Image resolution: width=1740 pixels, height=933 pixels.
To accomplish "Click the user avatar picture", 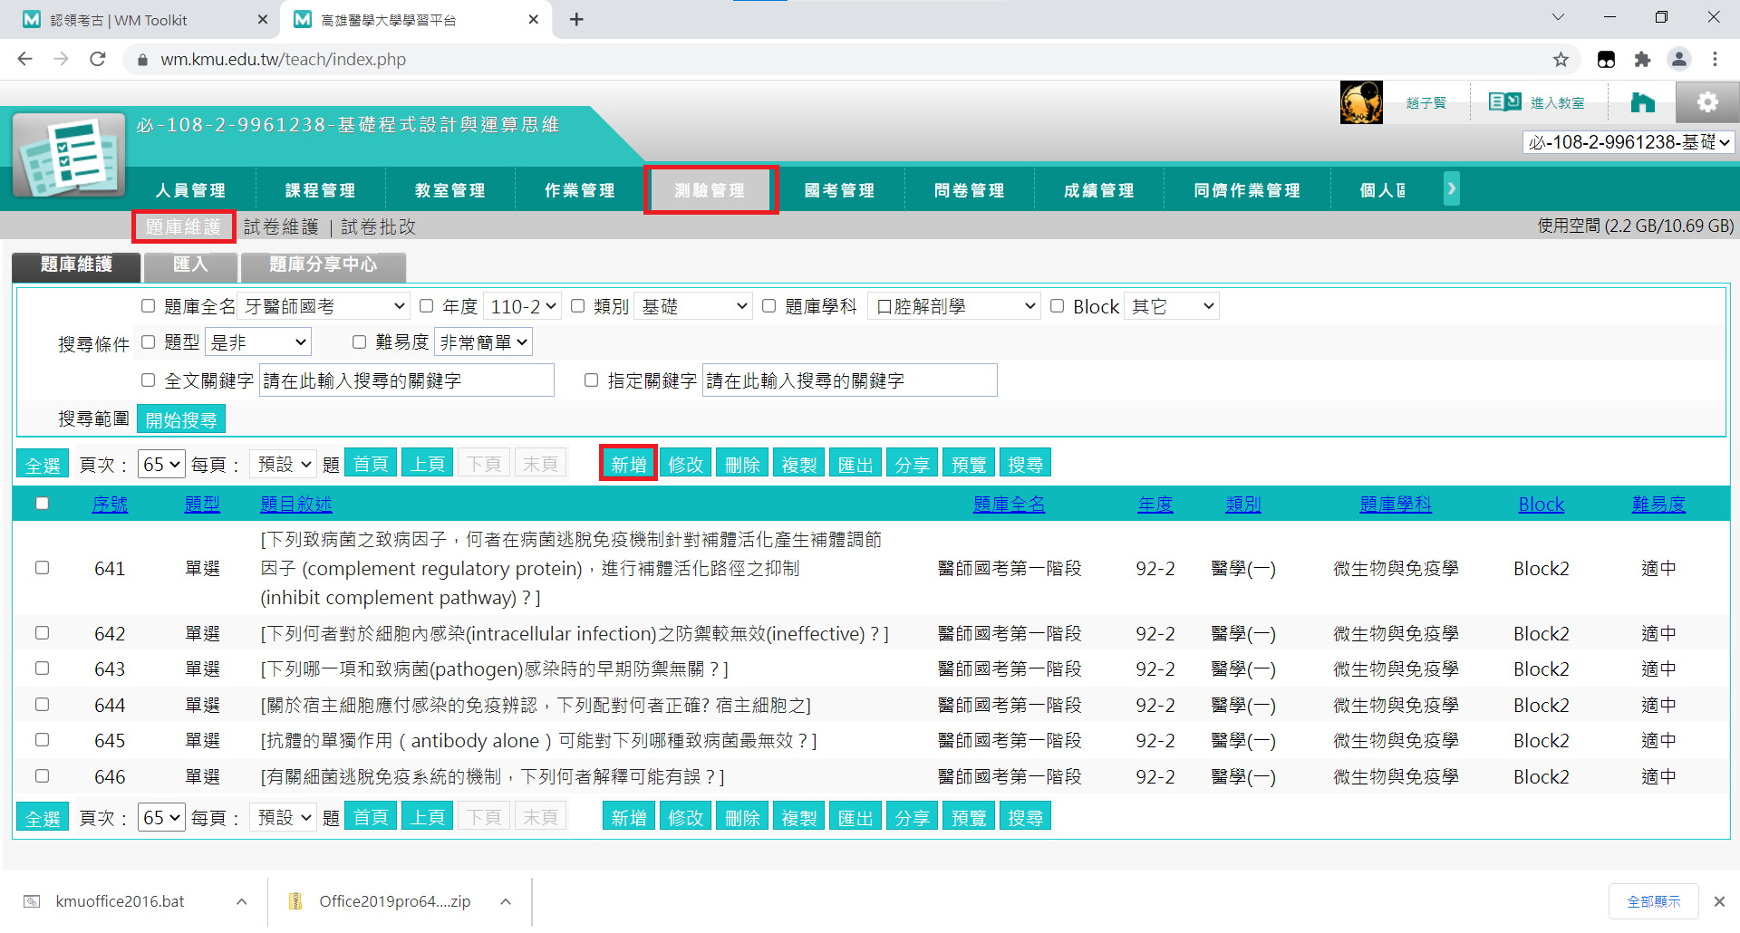I will pyautogui.click(x=1361, y=102).
